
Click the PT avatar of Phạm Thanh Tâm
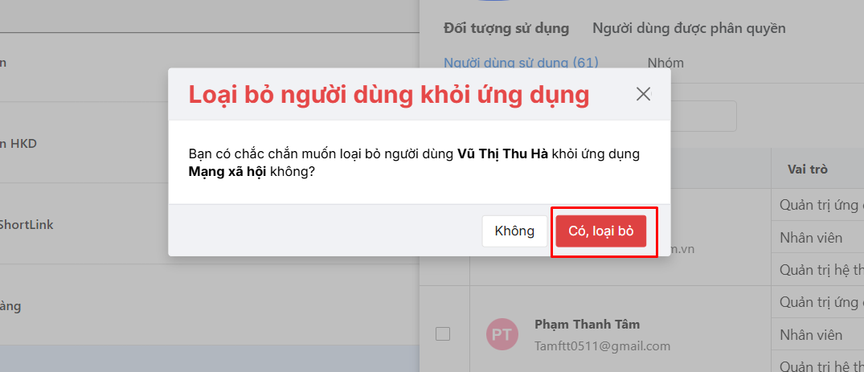(503, 335)
